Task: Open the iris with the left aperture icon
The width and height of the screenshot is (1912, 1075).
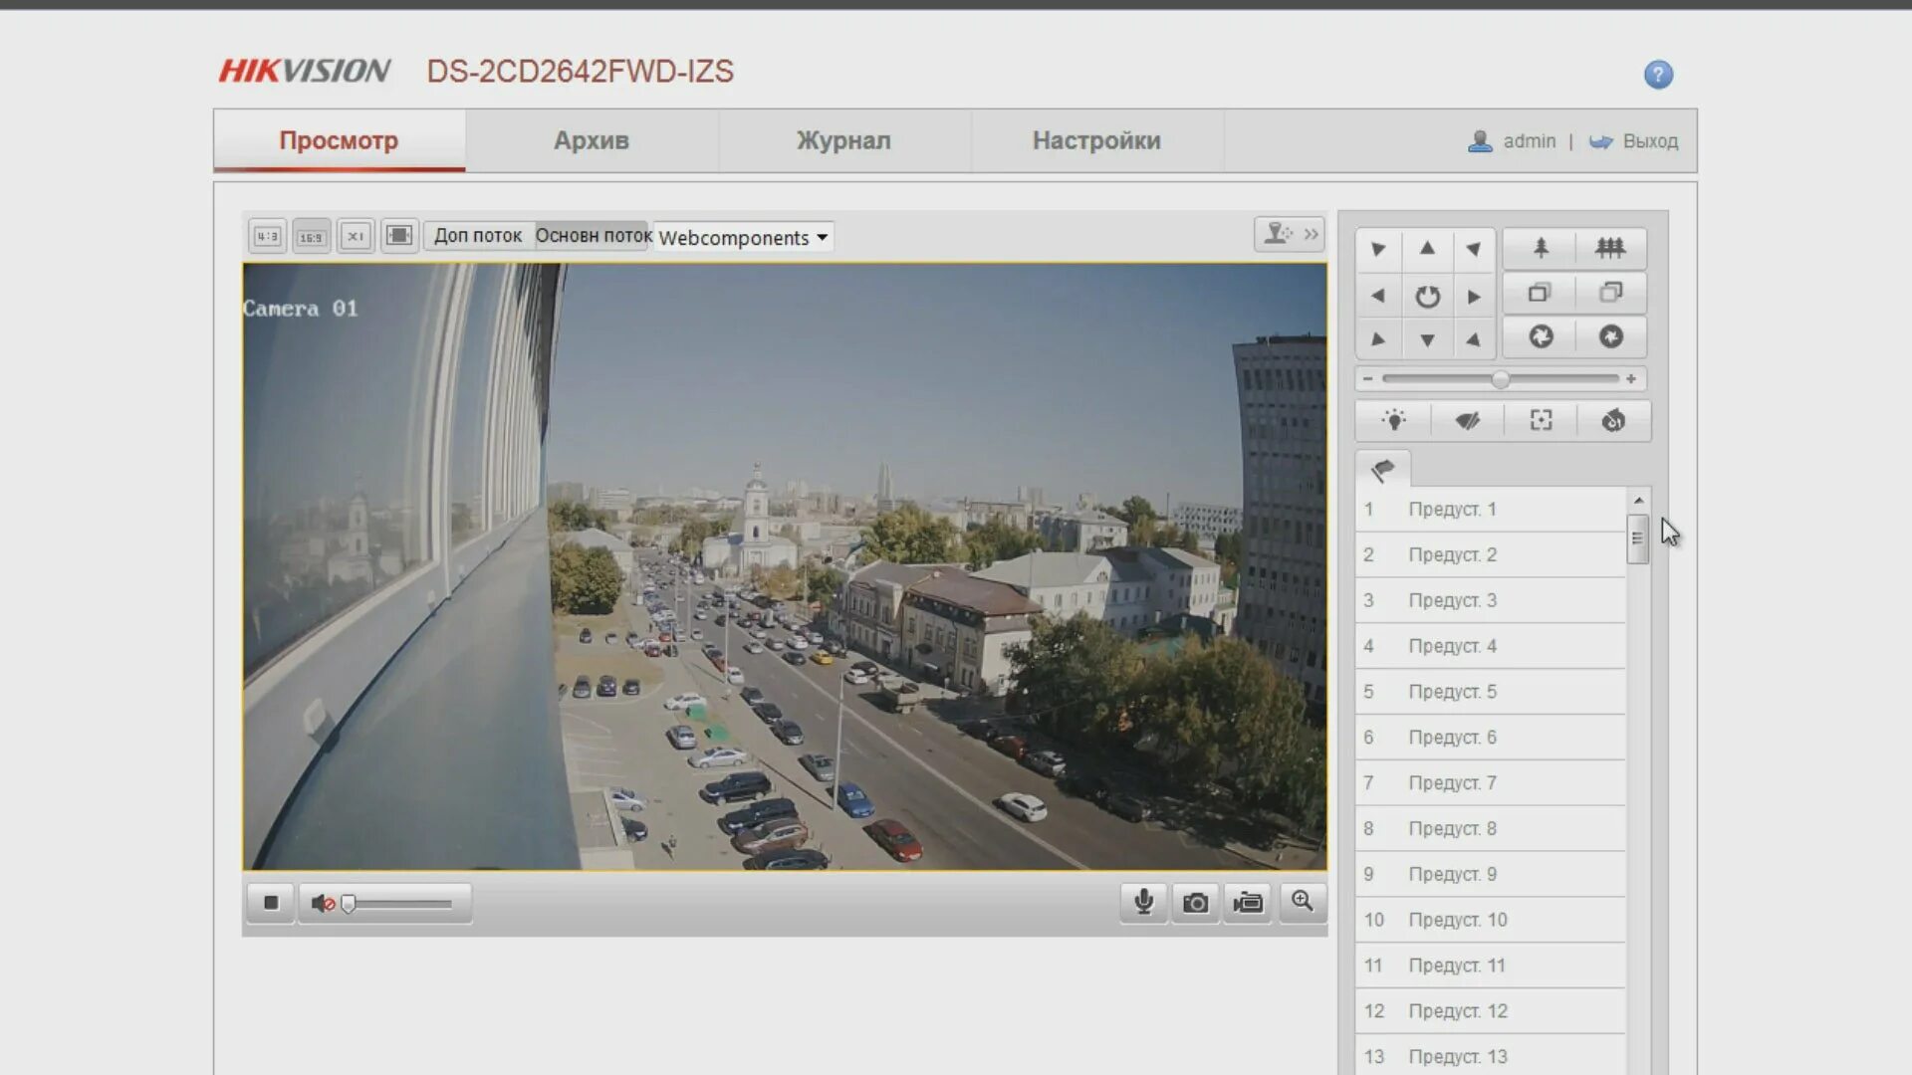Action: tap(1540, 336)
